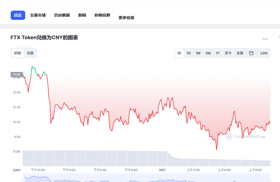Click the 上午6:00 time axis label
The width and height of the screenshot is (280, 182).
224,170
